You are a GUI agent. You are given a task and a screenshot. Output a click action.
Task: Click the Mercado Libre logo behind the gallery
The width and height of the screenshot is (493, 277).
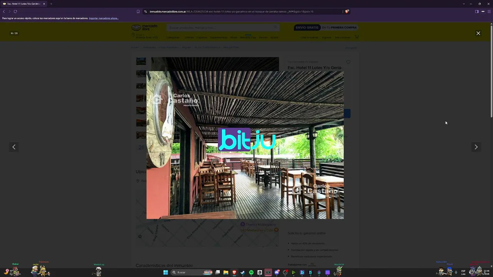pos(144,27)
